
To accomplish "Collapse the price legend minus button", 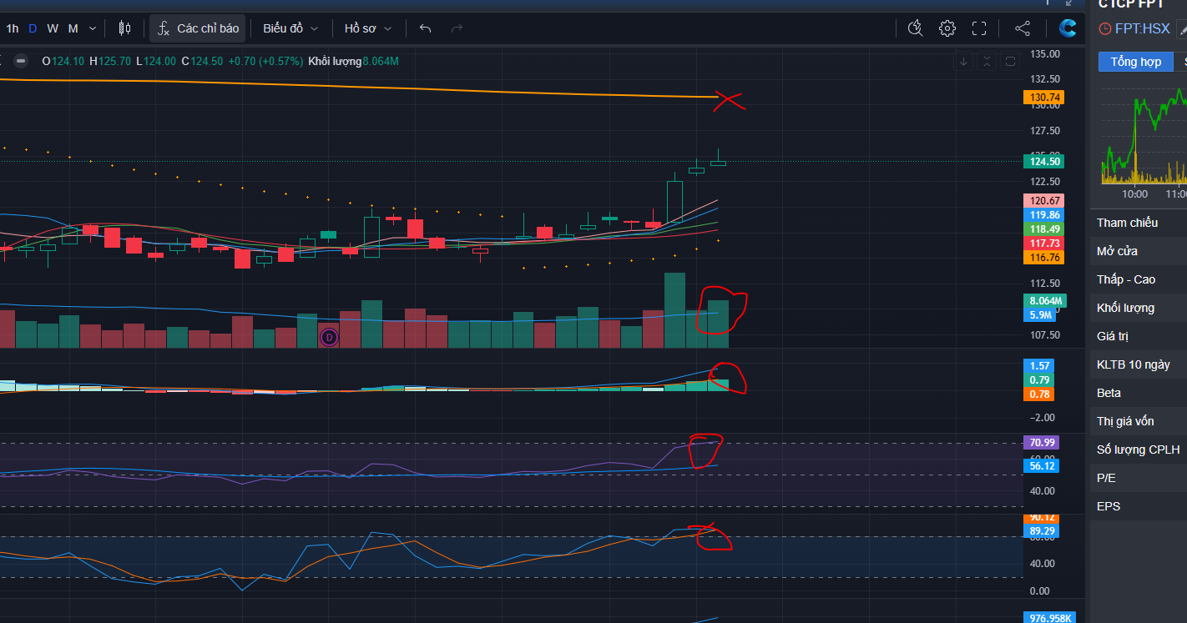I will (x=21, y=61).
